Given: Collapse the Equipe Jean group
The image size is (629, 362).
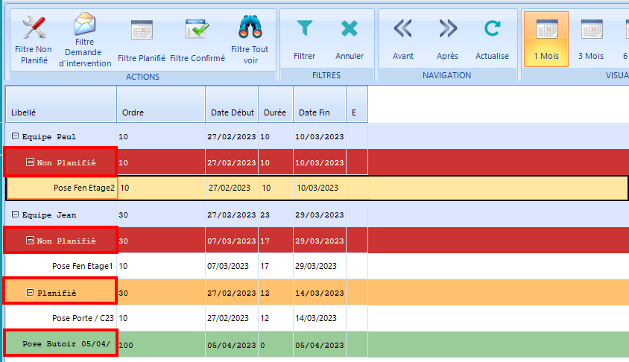Looking at the screenshot, I should pos(15,215).
